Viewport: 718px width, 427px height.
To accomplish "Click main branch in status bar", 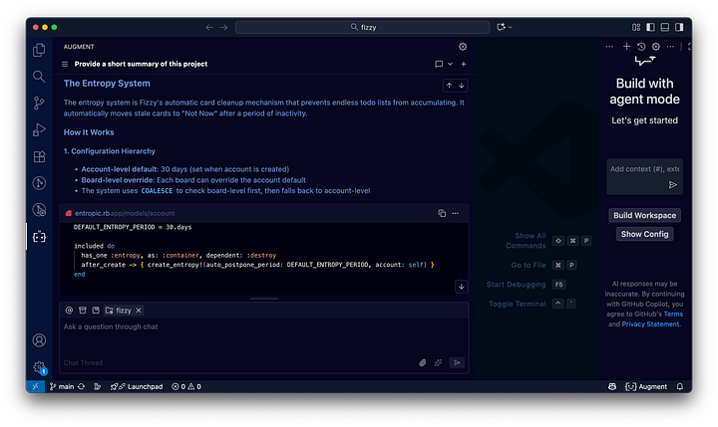I will pyautogui.click(x=62, y=387).
